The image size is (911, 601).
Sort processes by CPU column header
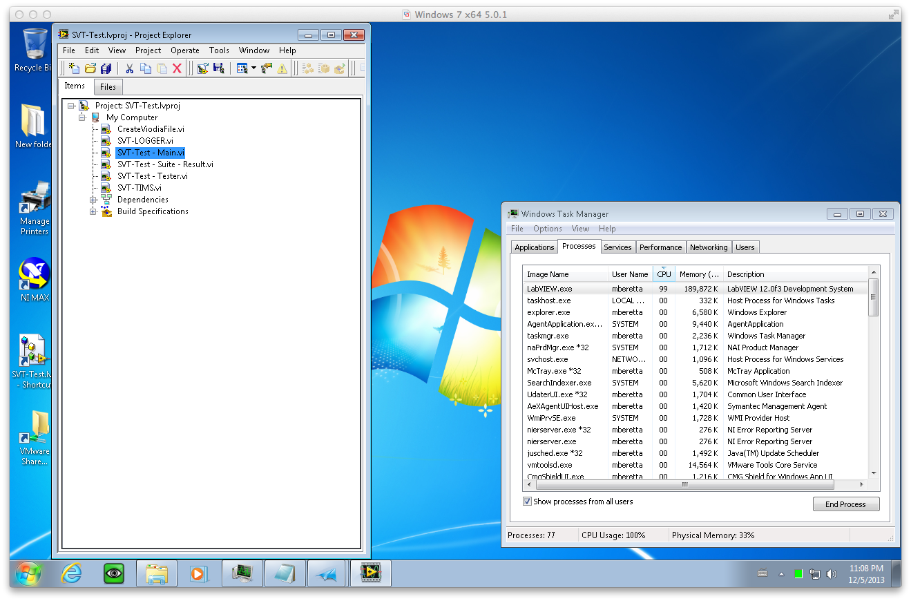tap(663, 274)
